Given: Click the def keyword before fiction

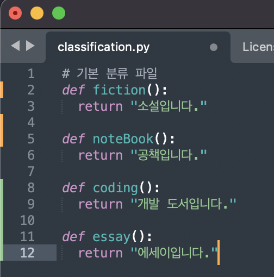Looking at the screenshot, I should click(x=73, y=90).
